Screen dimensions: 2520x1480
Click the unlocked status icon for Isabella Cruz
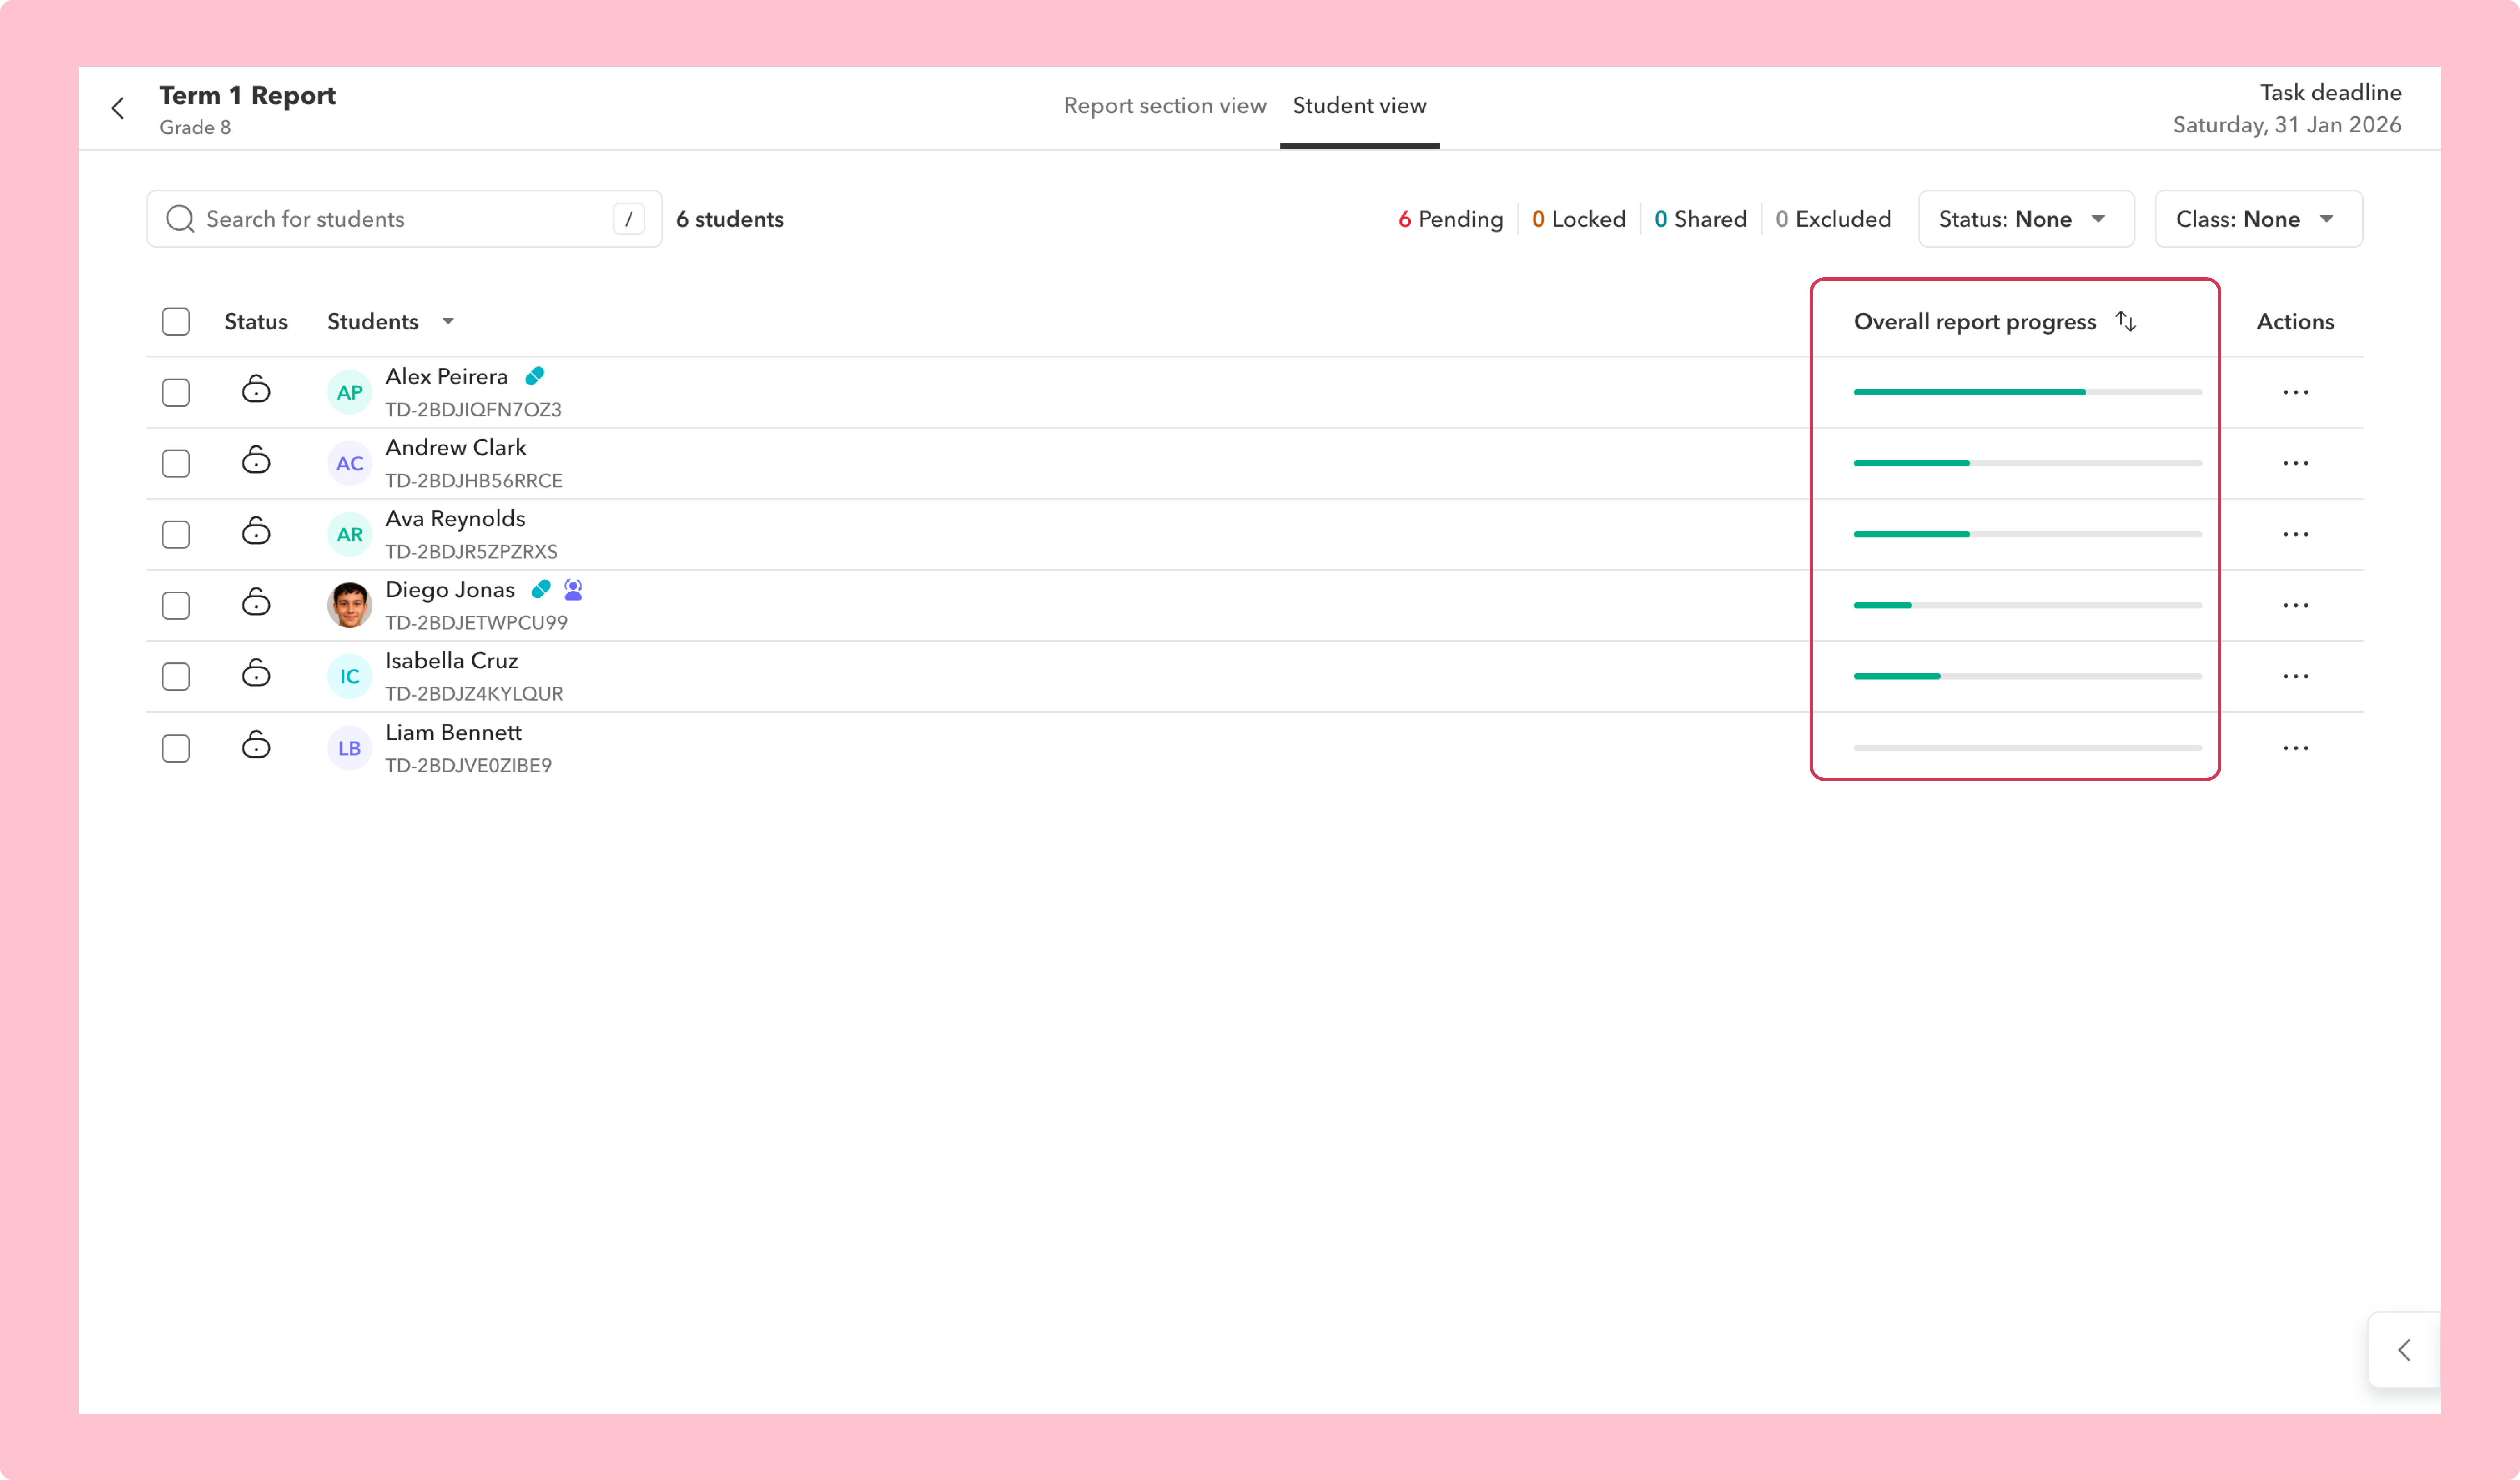256,673
